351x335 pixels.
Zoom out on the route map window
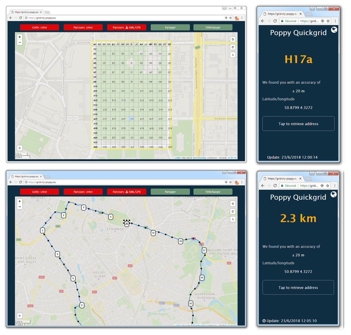pos(20,207)
